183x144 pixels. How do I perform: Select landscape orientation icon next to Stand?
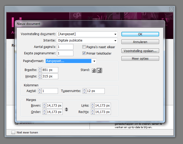tap(99, 70)
